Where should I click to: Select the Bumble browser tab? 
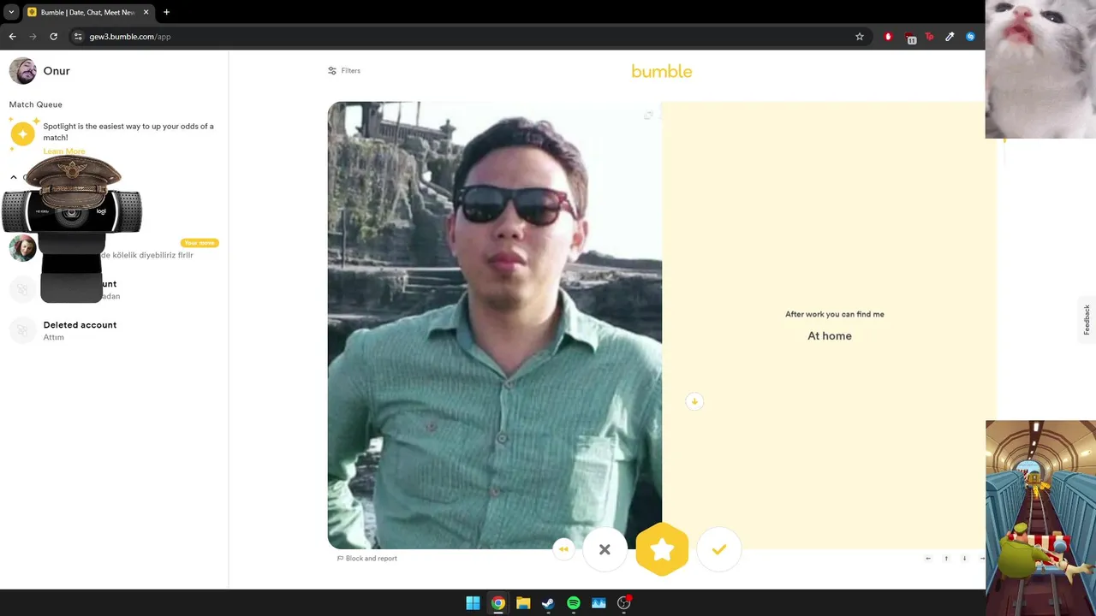(x=88, y=12)
